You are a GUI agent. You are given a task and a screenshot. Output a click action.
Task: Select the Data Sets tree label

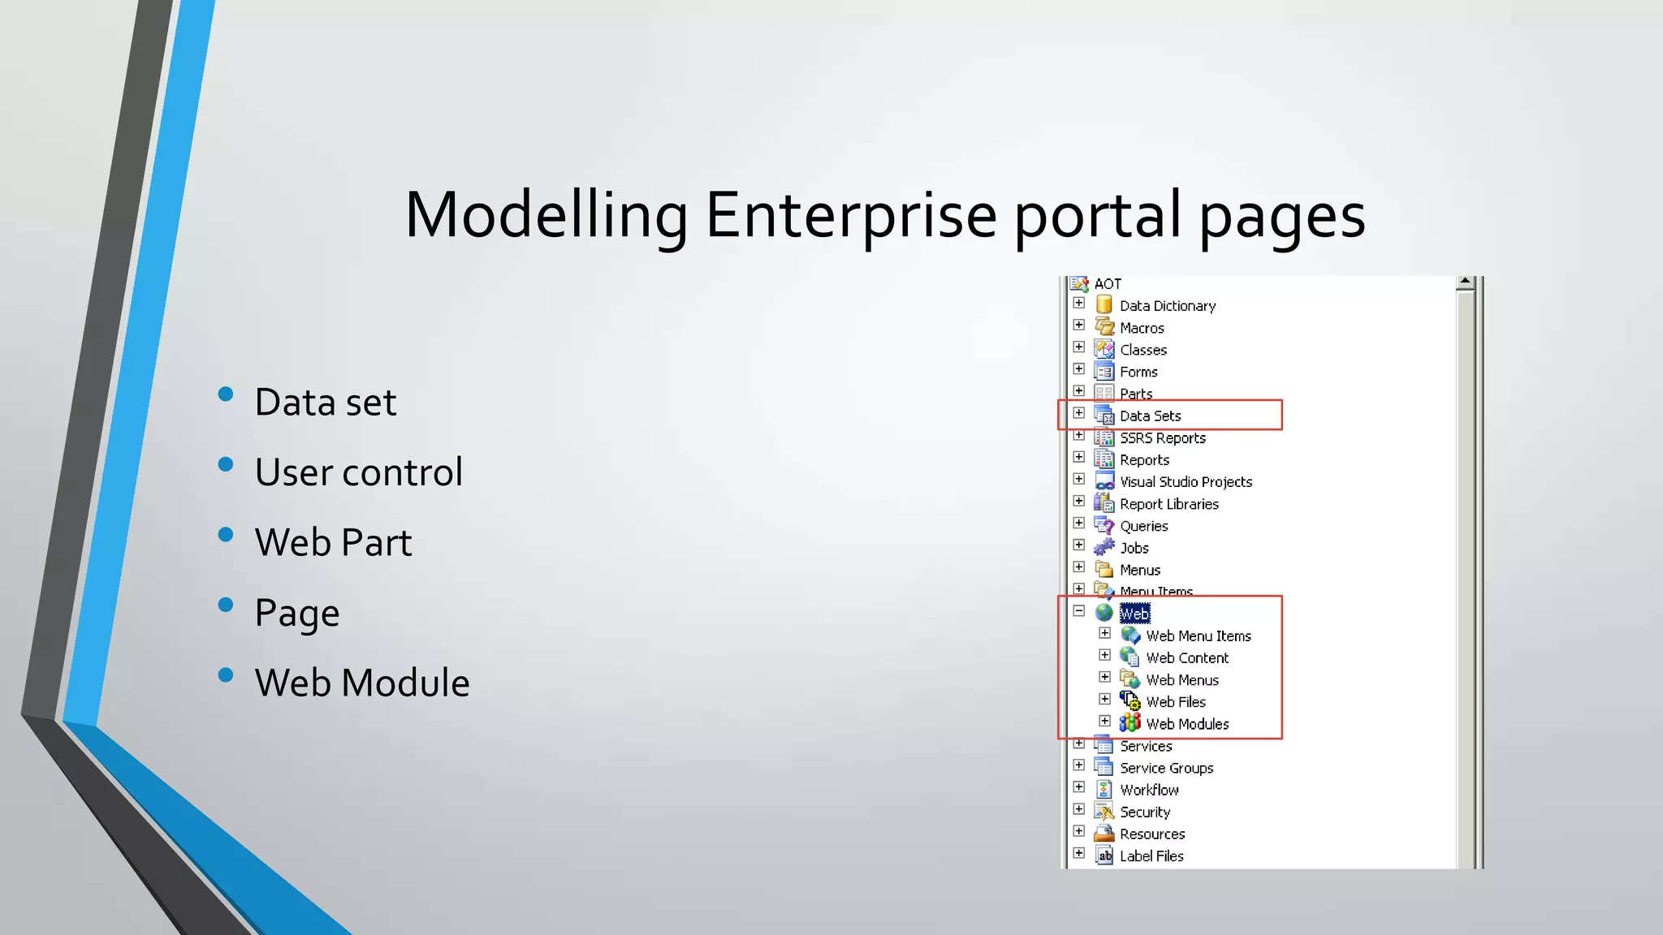pyautogui.click(x=1151, y=416)
